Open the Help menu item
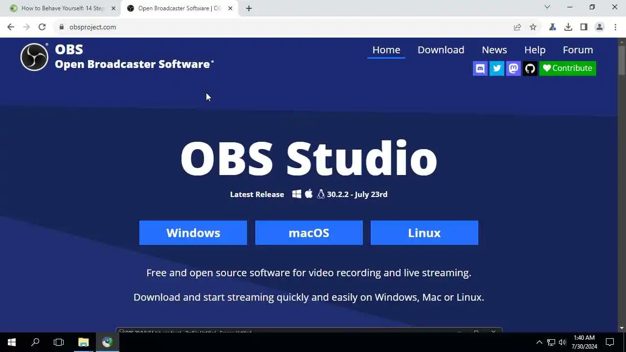The image size is (626, 352). [535, 50]
